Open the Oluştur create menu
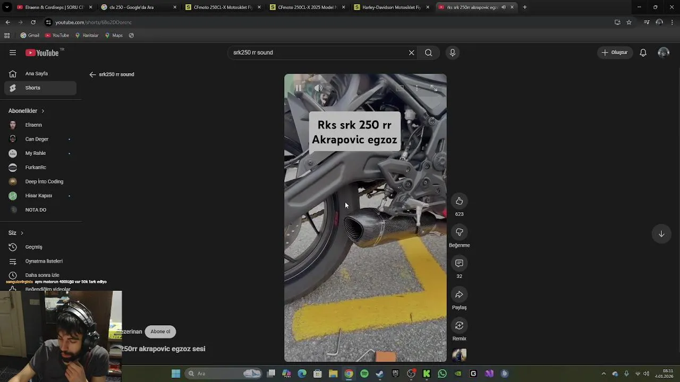This screenshot has height=382, width=680. click(615, 53)
